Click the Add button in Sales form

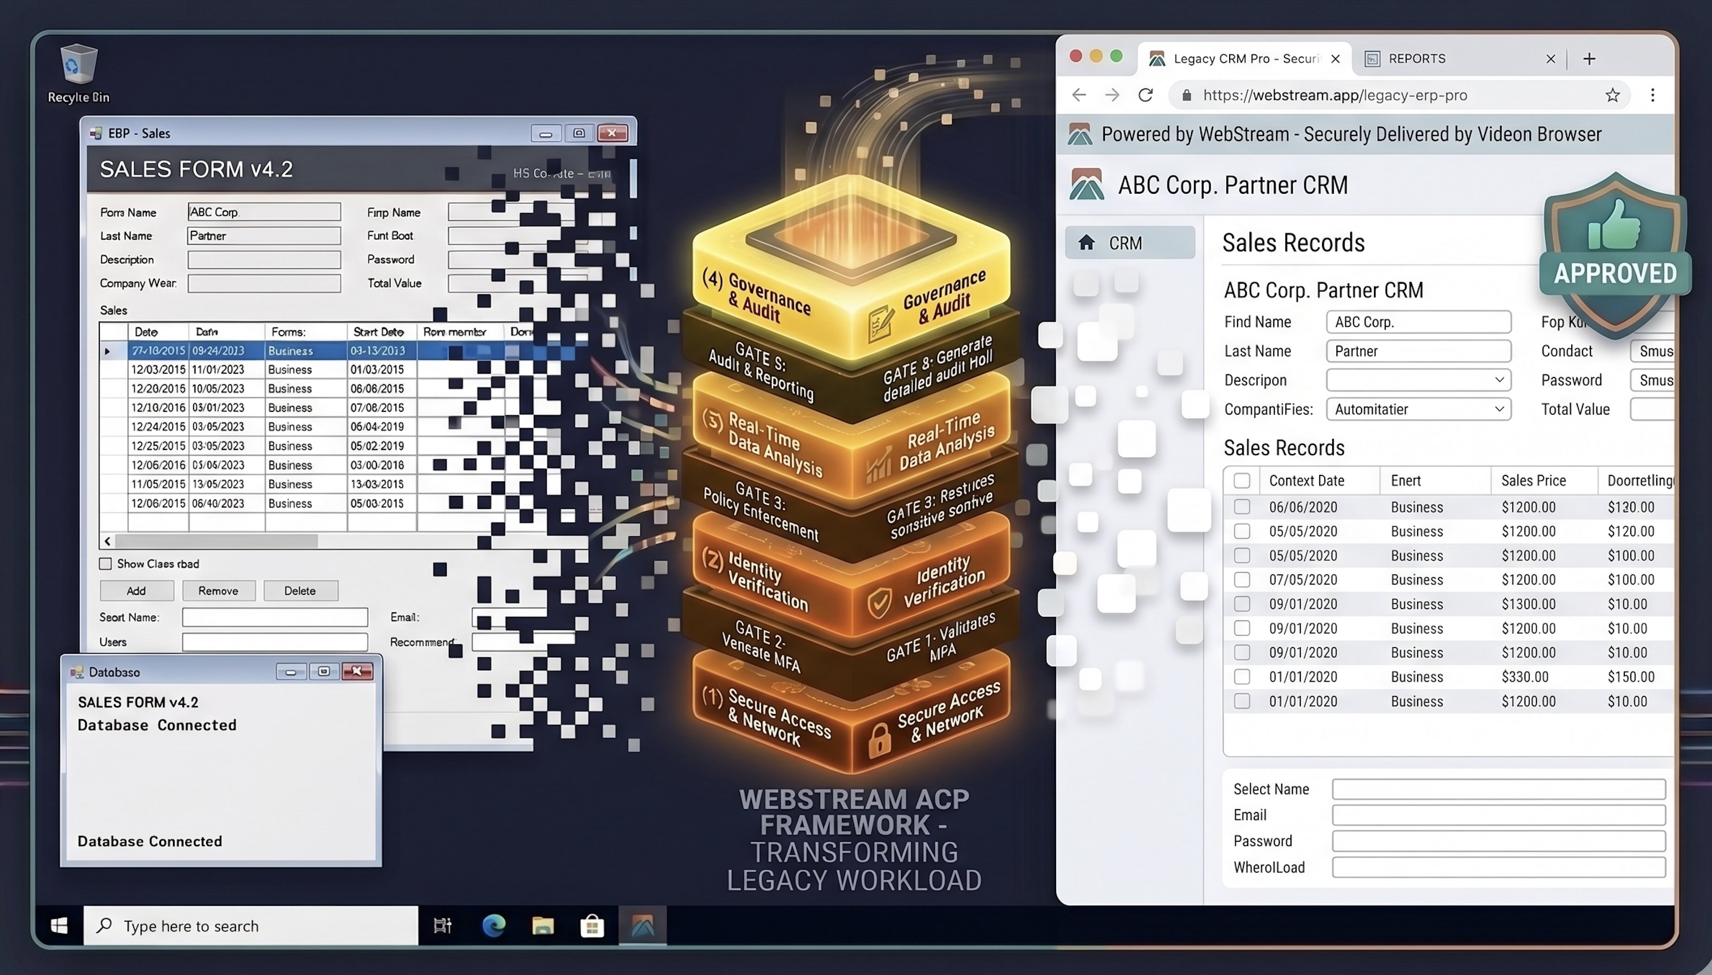136,591
